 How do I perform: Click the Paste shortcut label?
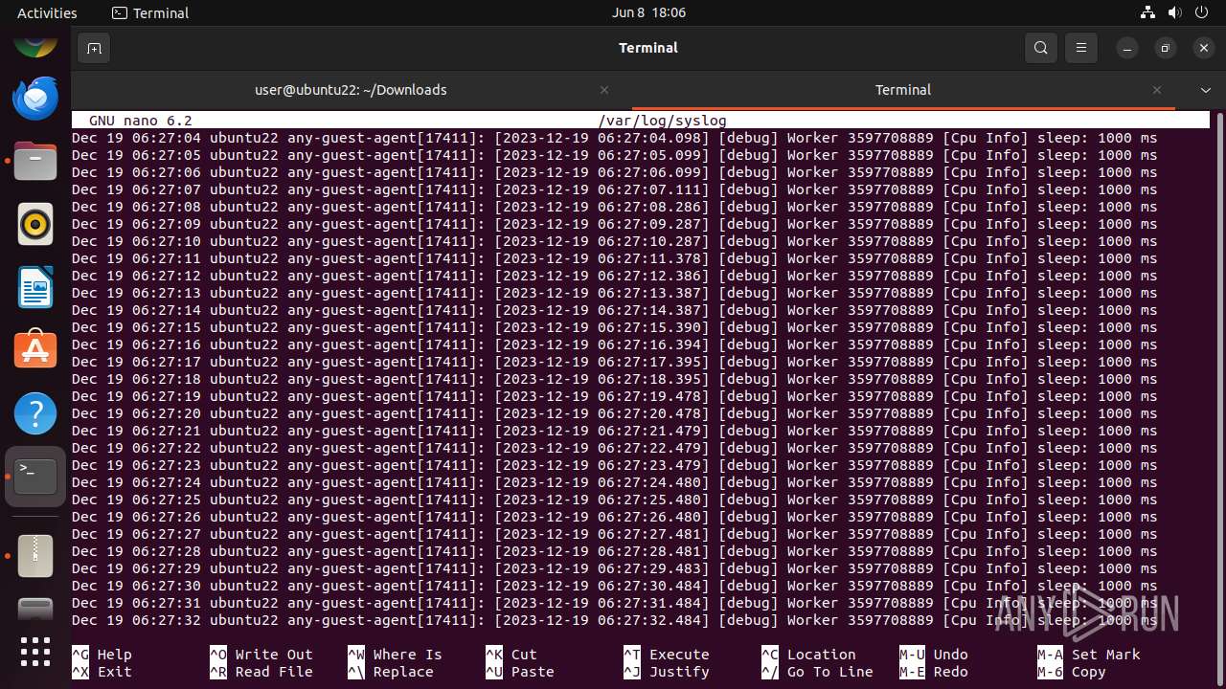(x=533, y=672)
